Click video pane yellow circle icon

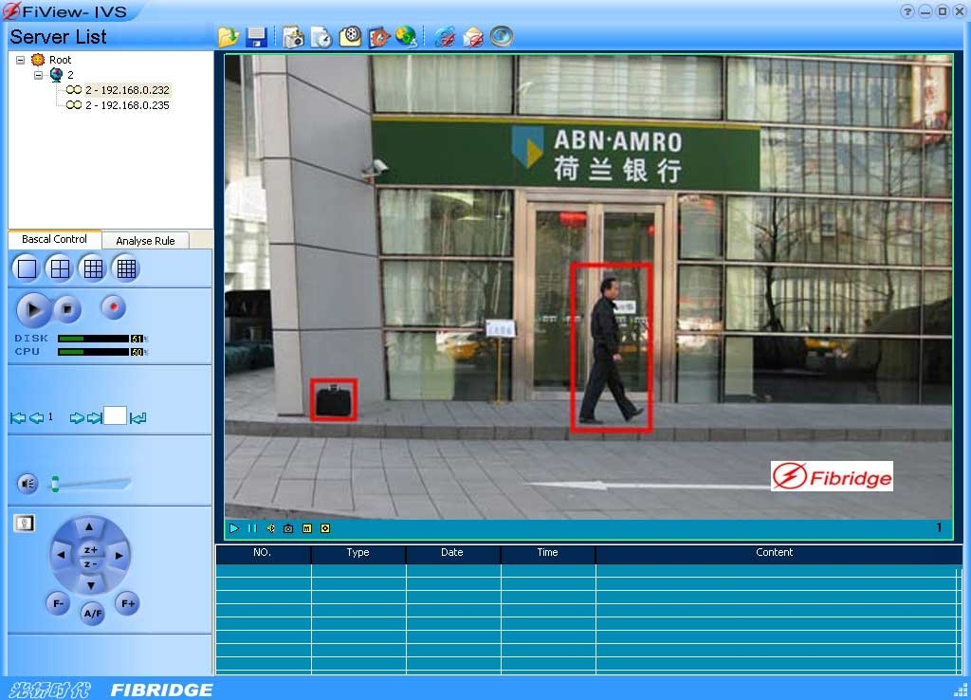pos(325,528)
